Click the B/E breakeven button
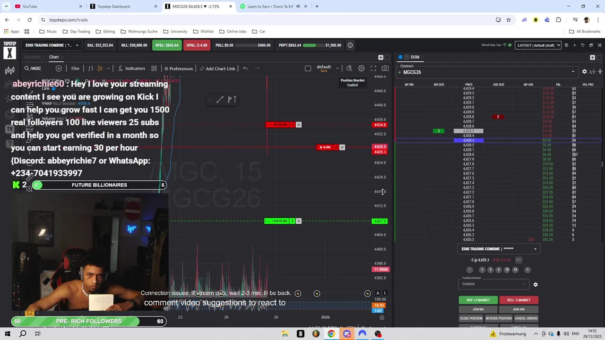 [x=519, y=260]
